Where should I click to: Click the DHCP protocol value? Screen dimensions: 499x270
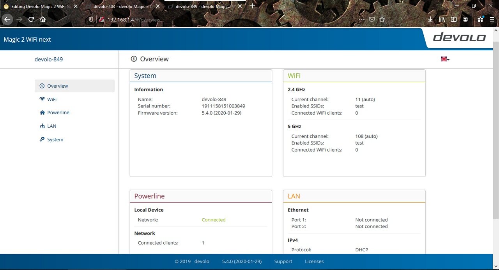(x=362, y=250)
